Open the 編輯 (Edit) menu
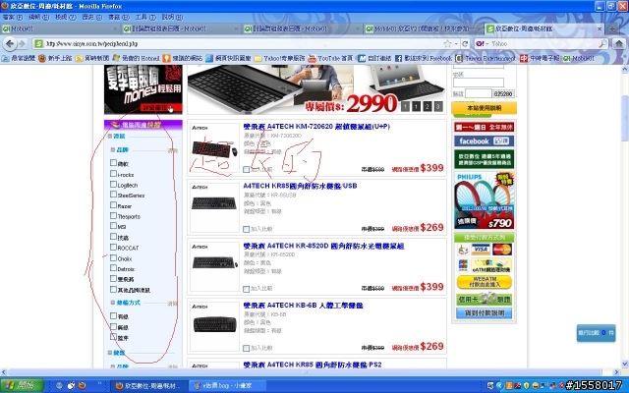The image size is (629, 393). click(x=39, y=18)
